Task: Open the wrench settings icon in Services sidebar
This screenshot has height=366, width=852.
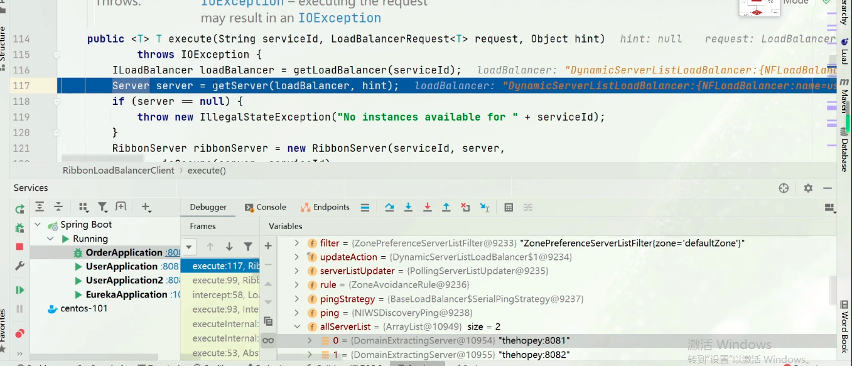Action: (19, 266)
